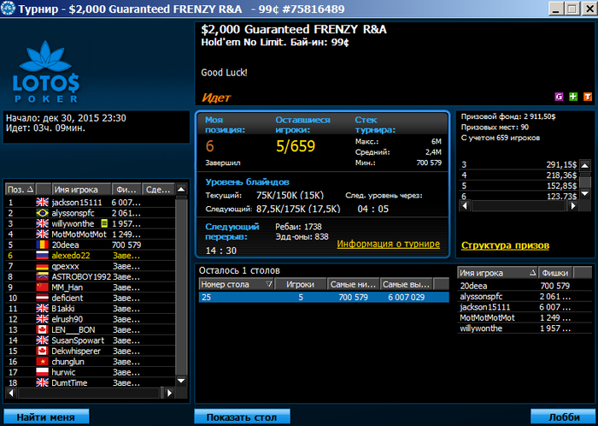The height and width of the screenshot is (426, 598).
Task: Sort by the 'Фи...' chips column header
Action: click(126, 189)
